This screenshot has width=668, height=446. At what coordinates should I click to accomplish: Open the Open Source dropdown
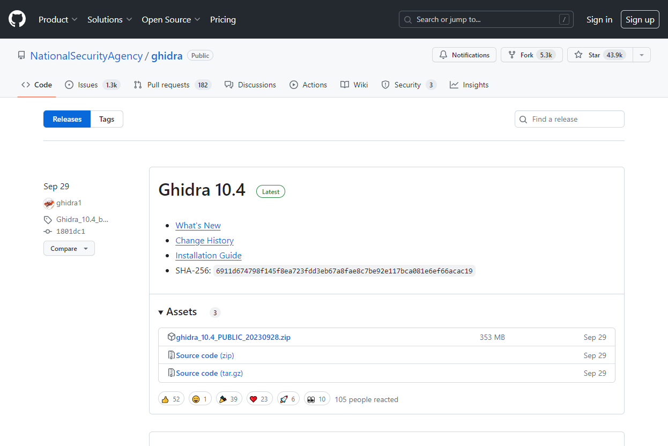(x=171, y=20)
